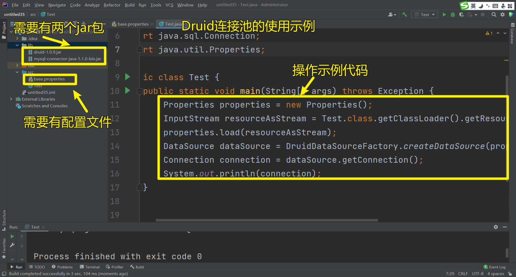Start debugging with the bug icon

click(x=453, y=15)
